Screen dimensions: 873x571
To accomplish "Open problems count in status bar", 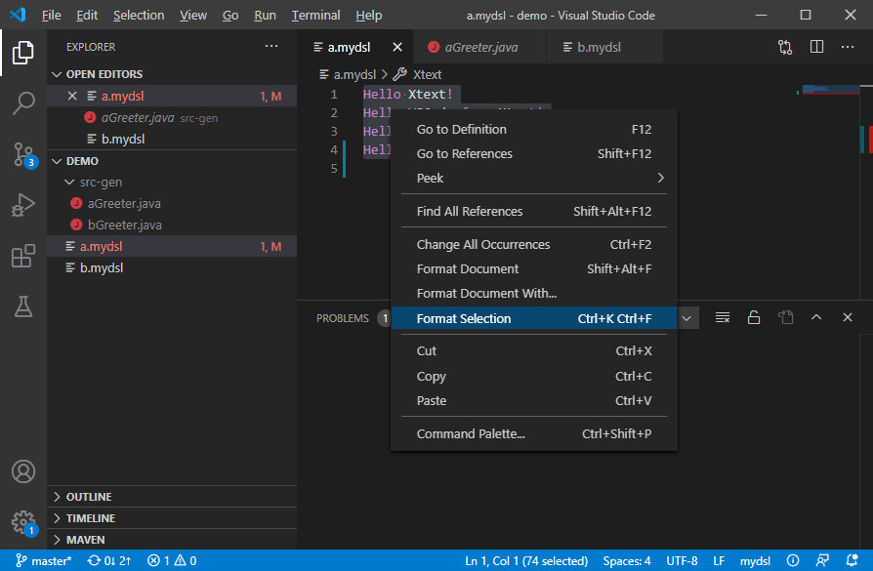I will point(172,560).
